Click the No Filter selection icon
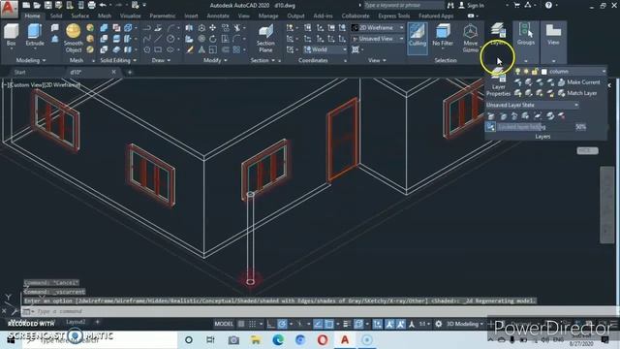Screen dimensions: 620x349 [x=443, y=35]
